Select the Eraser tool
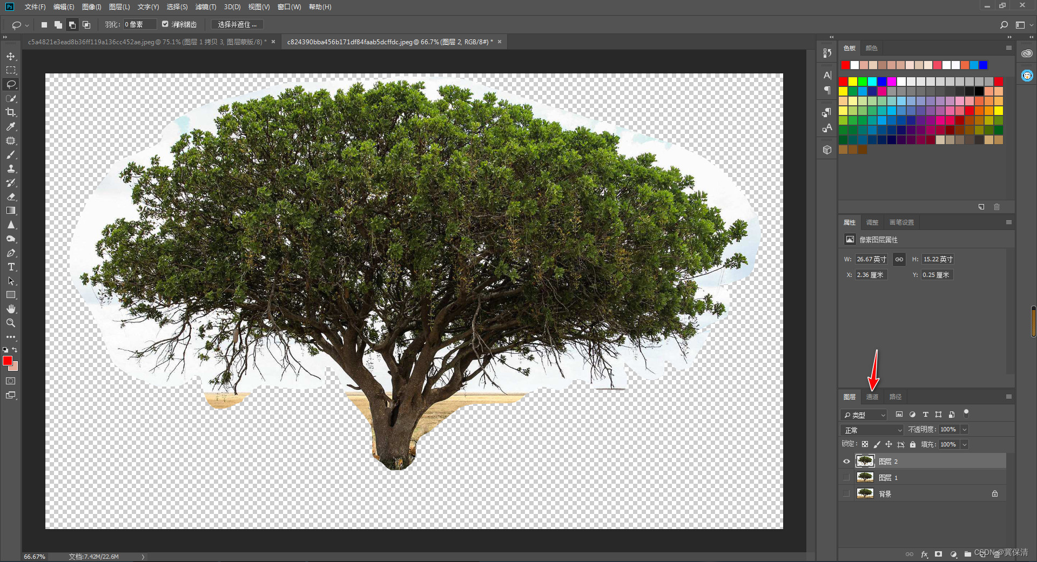Screen dimensions: 1037x562 11,197
